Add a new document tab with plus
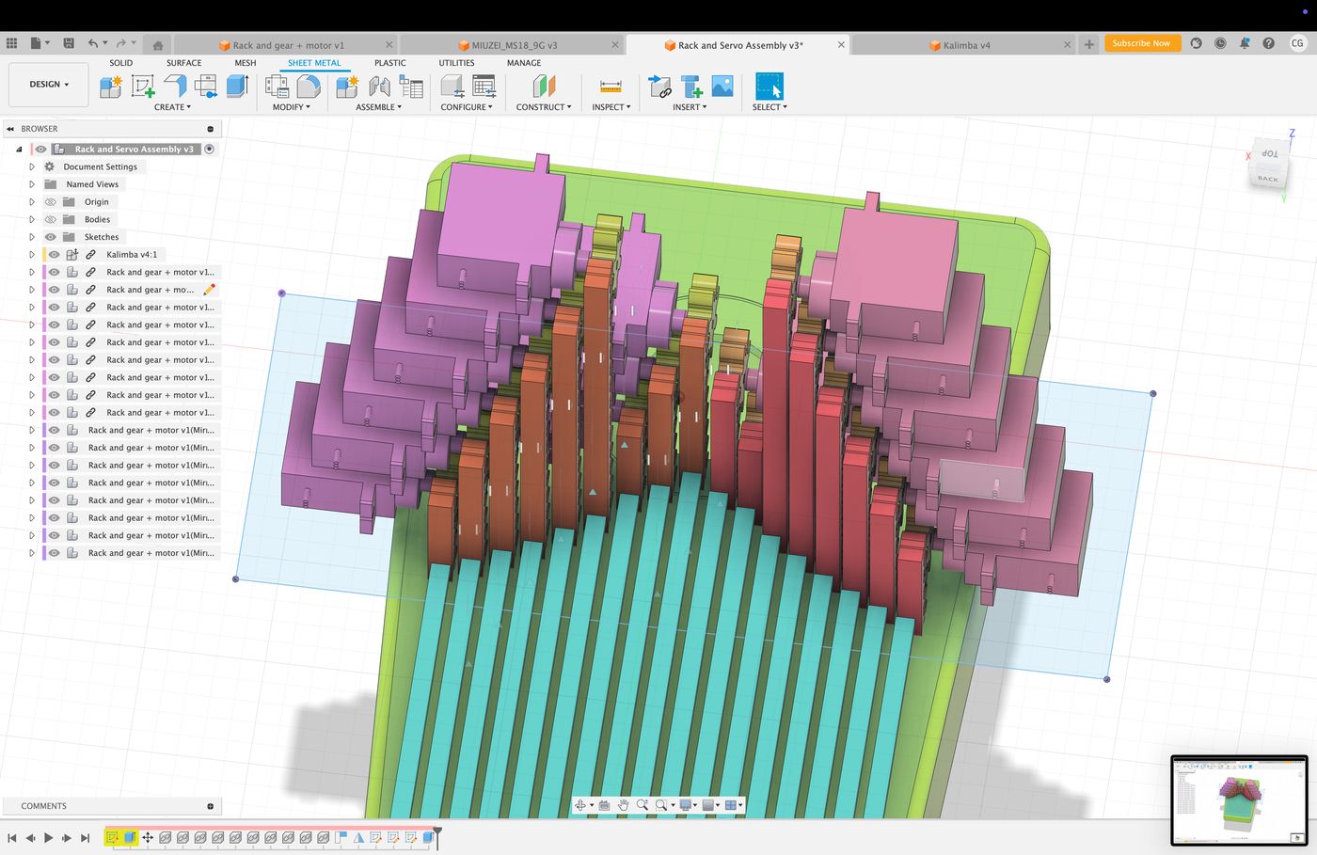This screenshot has height=855, width=1317. [1089, 44]
